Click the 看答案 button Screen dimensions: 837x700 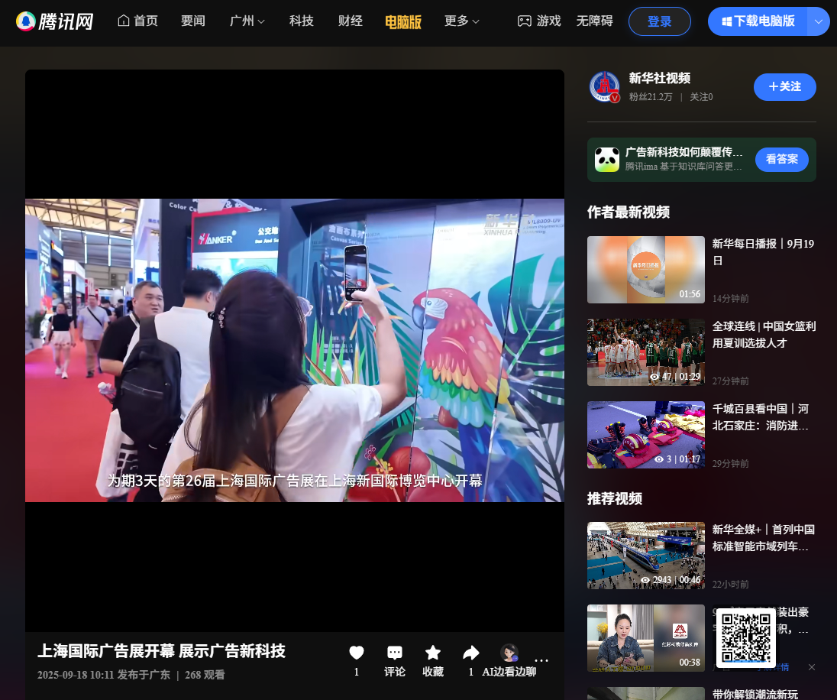[x=781, y=159]
